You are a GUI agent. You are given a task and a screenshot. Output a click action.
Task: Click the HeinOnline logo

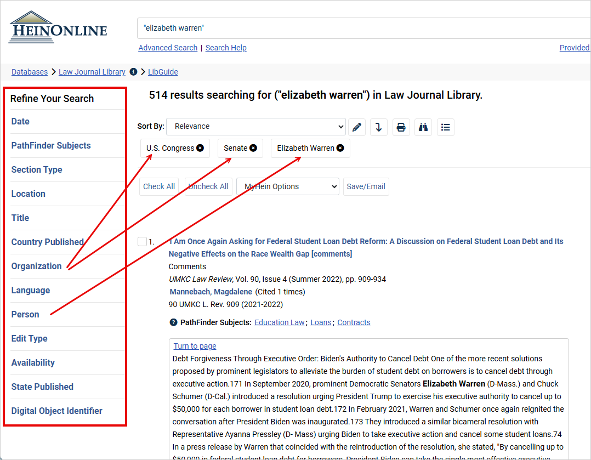pos(58,27)
